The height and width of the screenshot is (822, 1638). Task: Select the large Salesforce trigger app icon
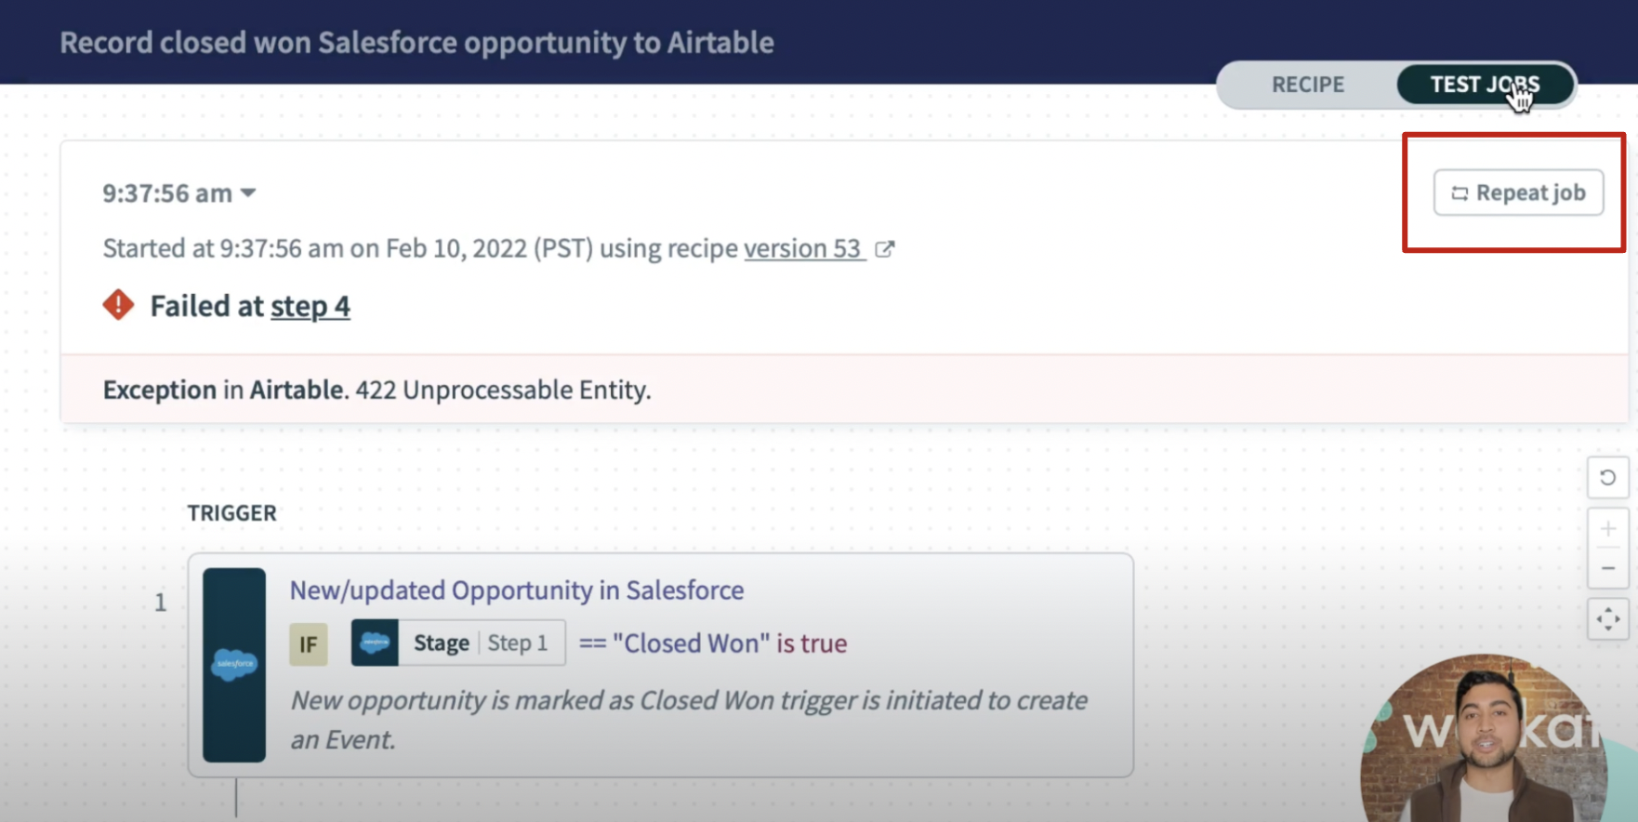233,664
